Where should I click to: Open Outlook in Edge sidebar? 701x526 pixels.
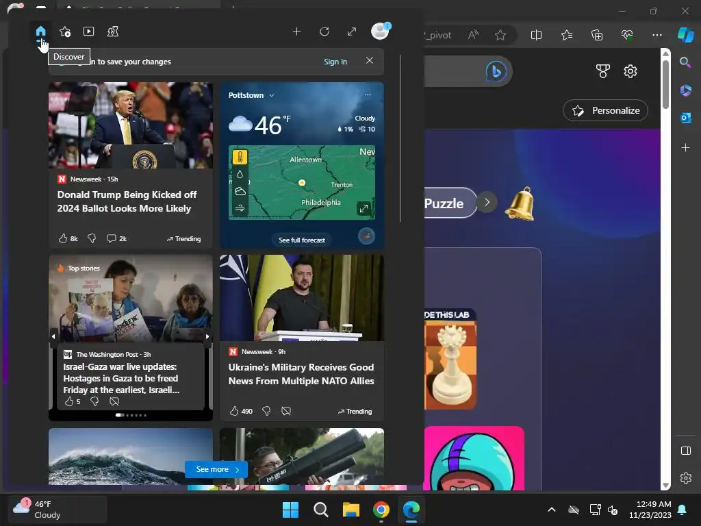click(685, 118)
